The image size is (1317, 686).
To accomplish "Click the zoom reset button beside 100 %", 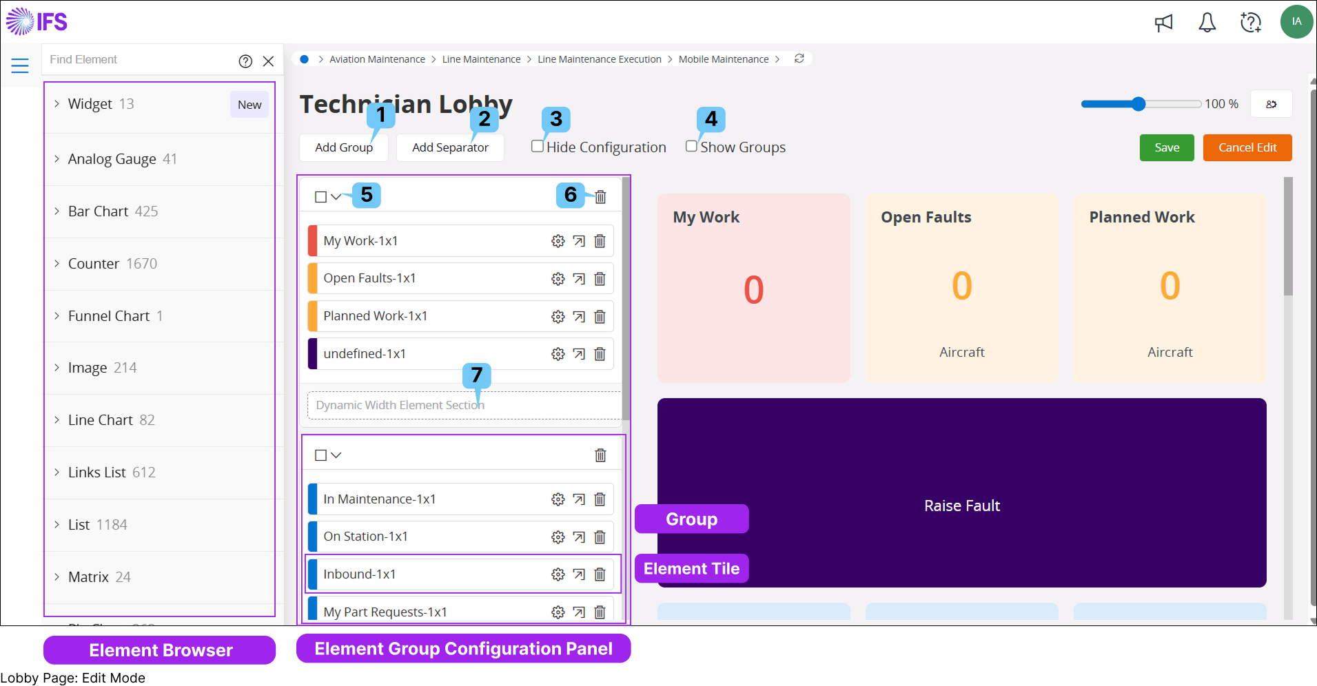I will pos(1272,104).
